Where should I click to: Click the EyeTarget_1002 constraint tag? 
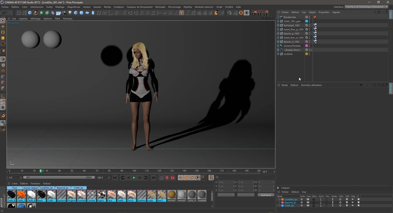point(315,25)
